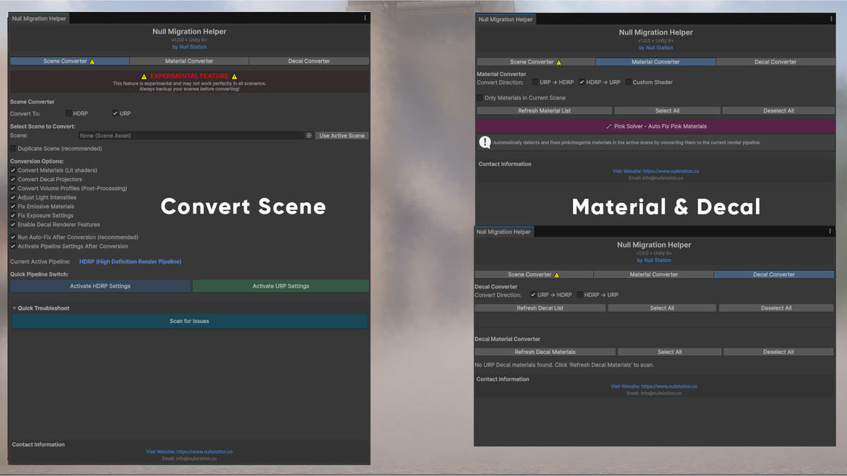Collapse the Quick Troubleshoot section
847x476 pixels.
coord(14,308)
